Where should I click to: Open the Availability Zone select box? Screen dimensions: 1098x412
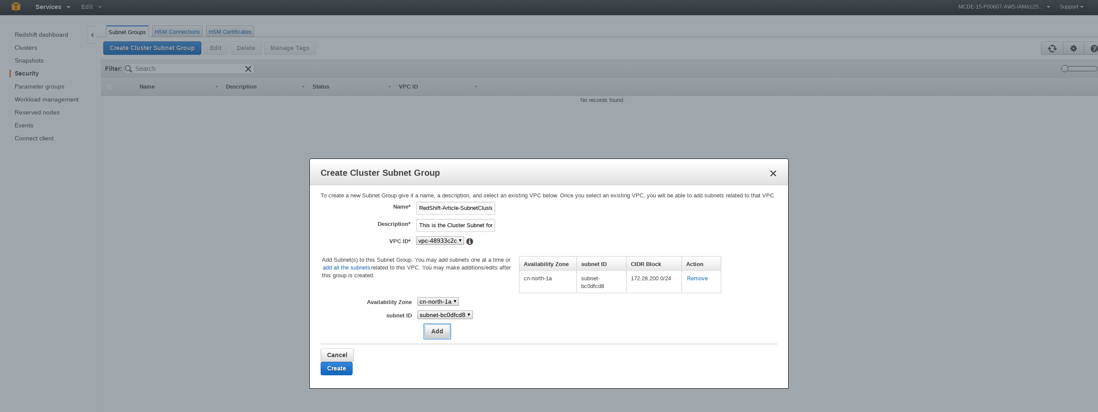[x=438, y=301]
